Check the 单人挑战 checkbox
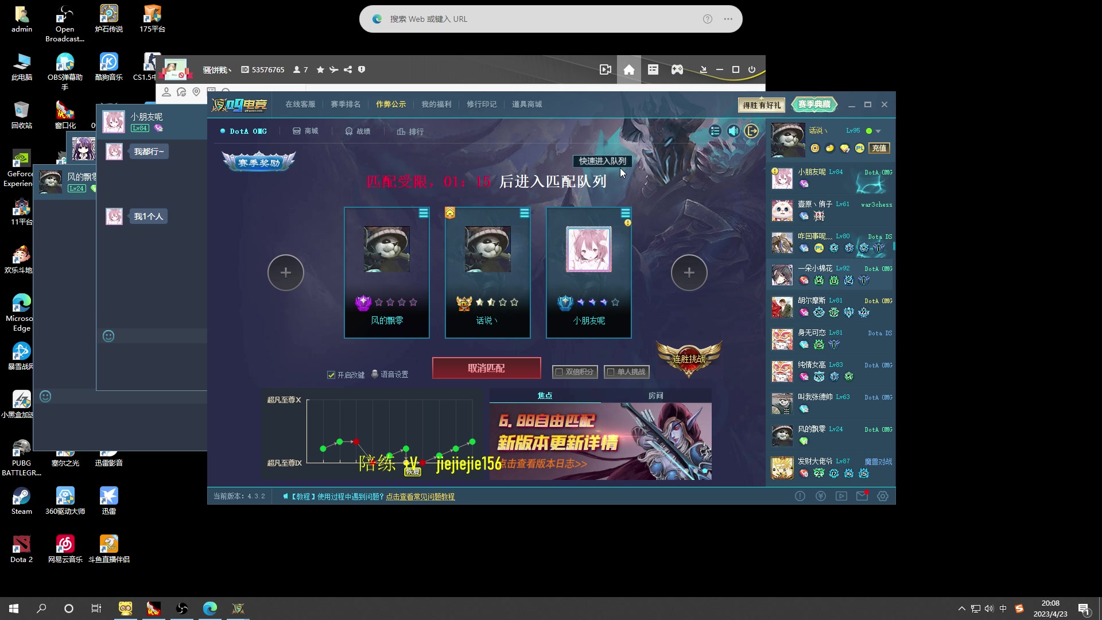Image resolution: width=1102 pixels, height=620 pixels. (611, 372)
